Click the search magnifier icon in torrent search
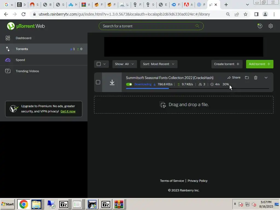This screenshot has height=210, width=280. coord(197,26)
